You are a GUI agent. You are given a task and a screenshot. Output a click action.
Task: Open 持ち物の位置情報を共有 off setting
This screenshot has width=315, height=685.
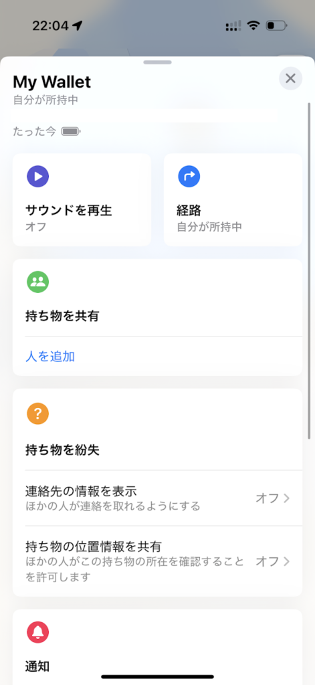[x=158, y=561]
